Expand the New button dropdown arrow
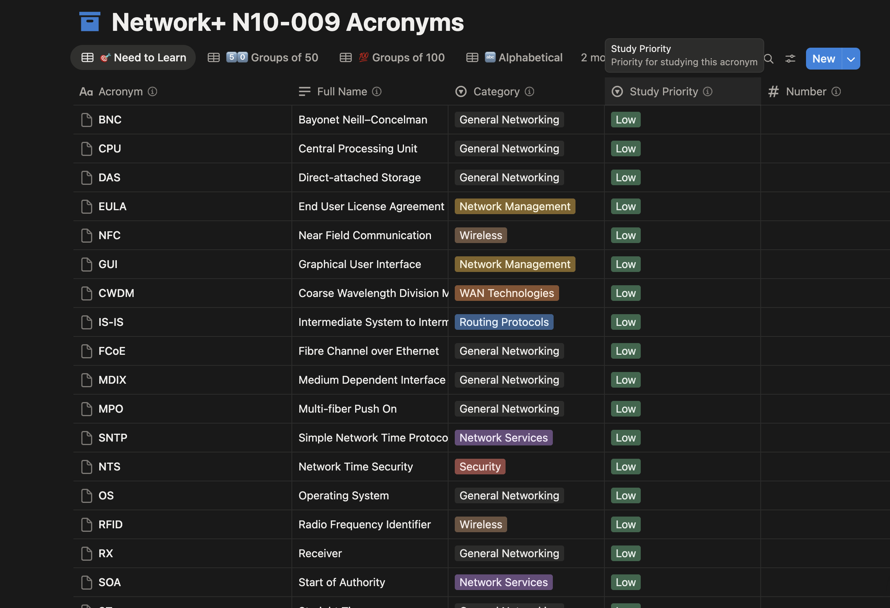This screenshot has width=890, height=608. pyautogui.click(x=851, y=59)
